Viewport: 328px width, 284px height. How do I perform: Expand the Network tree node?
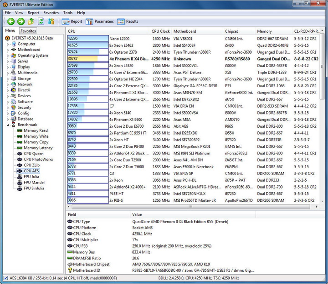click(x=8, y=85)
